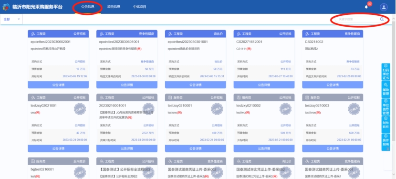
Task: Click the magnifier search icon
Action: tap(382, 19)
